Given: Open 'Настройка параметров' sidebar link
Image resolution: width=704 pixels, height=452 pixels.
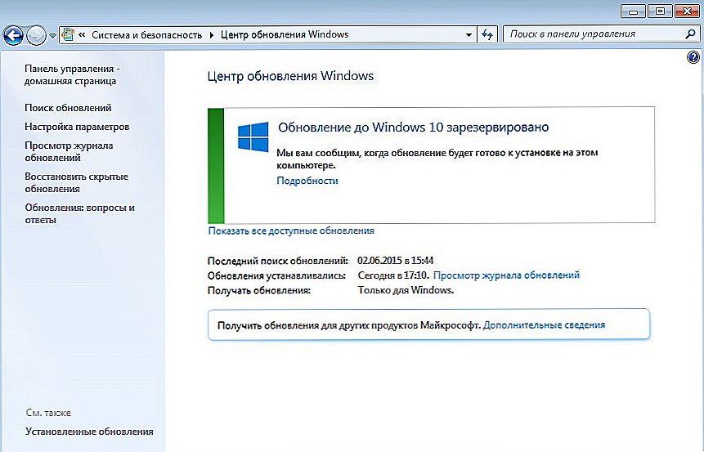Looking at the screenshot, I should tap(77, 127).
